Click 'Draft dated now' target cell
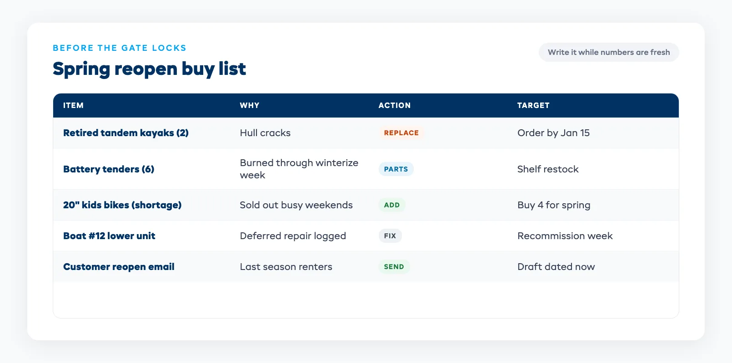 coord(556,267)
